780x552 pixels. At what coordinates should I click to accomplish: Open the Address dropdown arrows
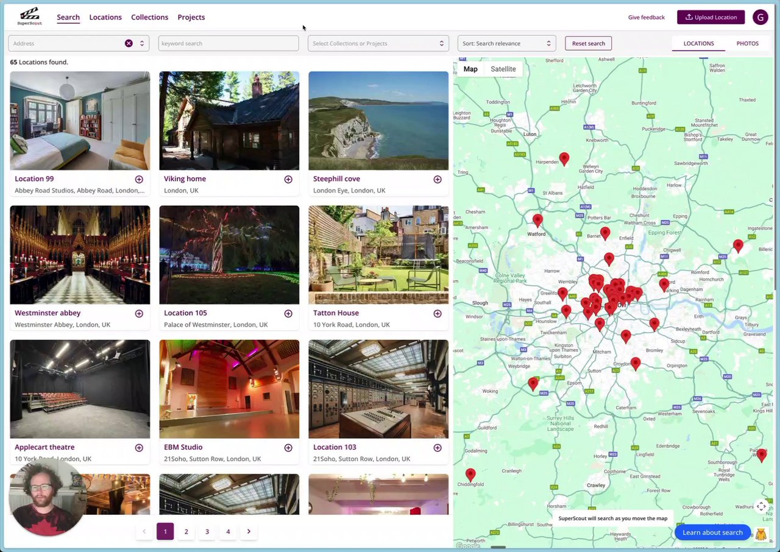[142, 43]
